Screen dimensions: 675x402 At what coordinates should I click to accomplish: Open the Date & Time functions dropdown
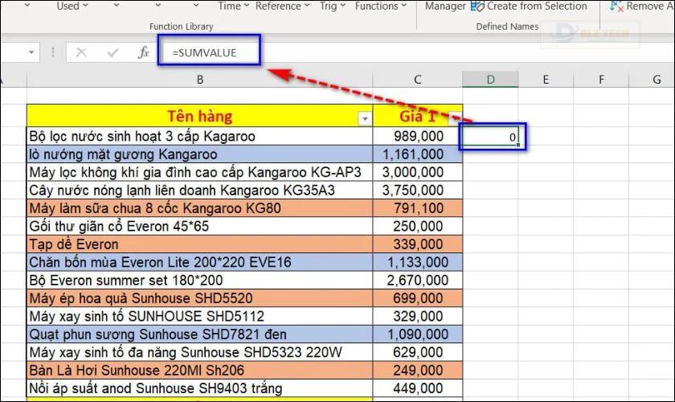tap(233, 6)
